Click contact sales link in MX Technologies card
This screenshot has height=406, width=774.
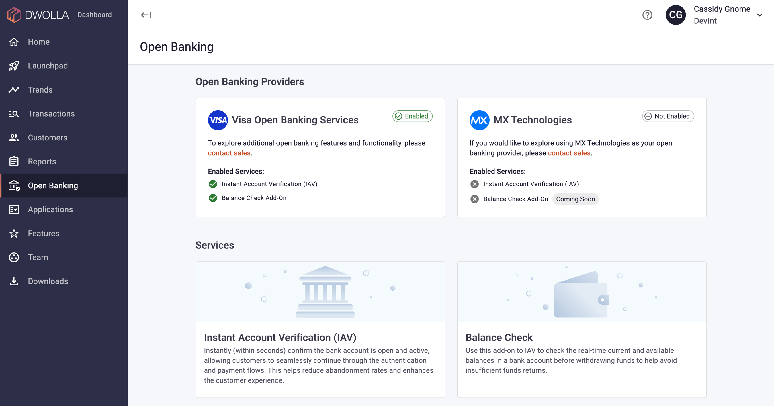569,153
